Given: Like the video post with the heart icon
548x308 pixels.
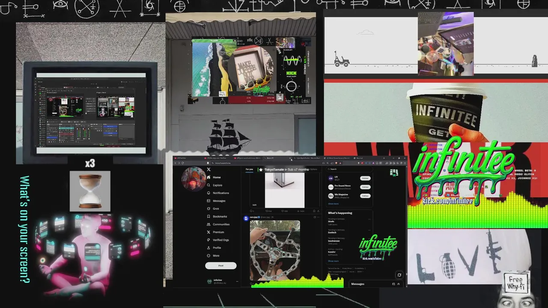Looking at the screenshot, I should tap(283, 211).
